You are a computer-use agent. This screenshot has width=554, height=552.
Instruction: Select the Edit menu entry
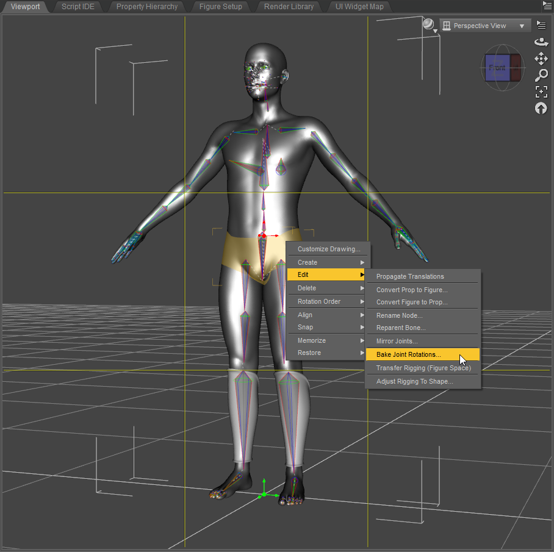click(327, 274)
